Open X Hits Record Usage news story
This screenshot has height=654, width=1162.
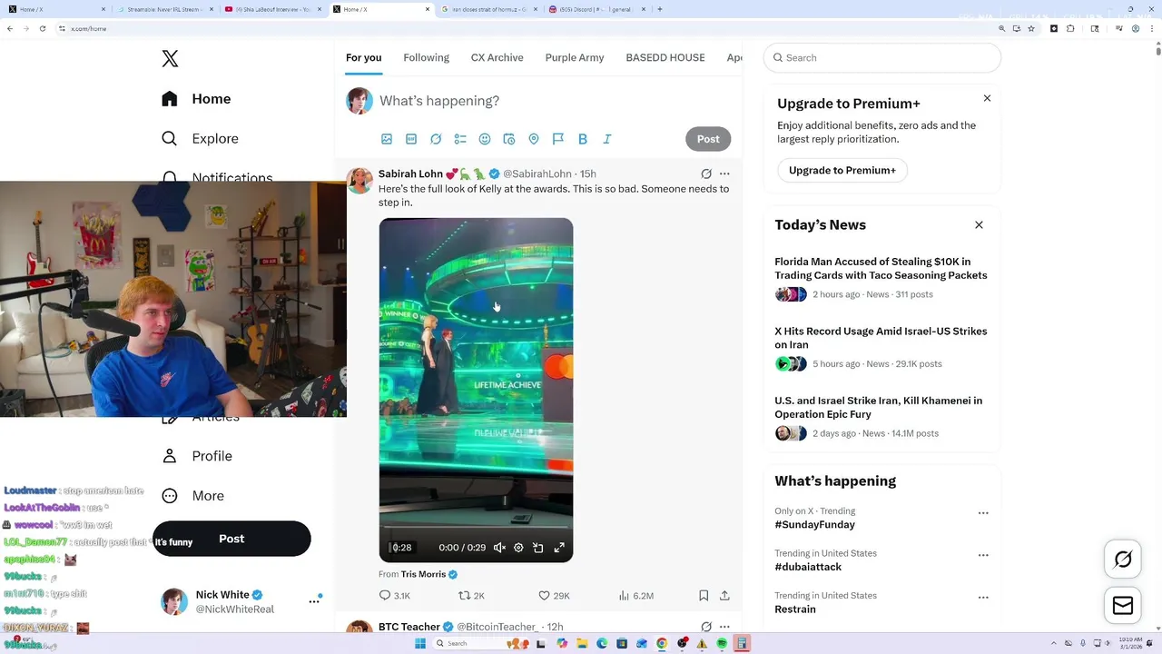coord(881,347)
